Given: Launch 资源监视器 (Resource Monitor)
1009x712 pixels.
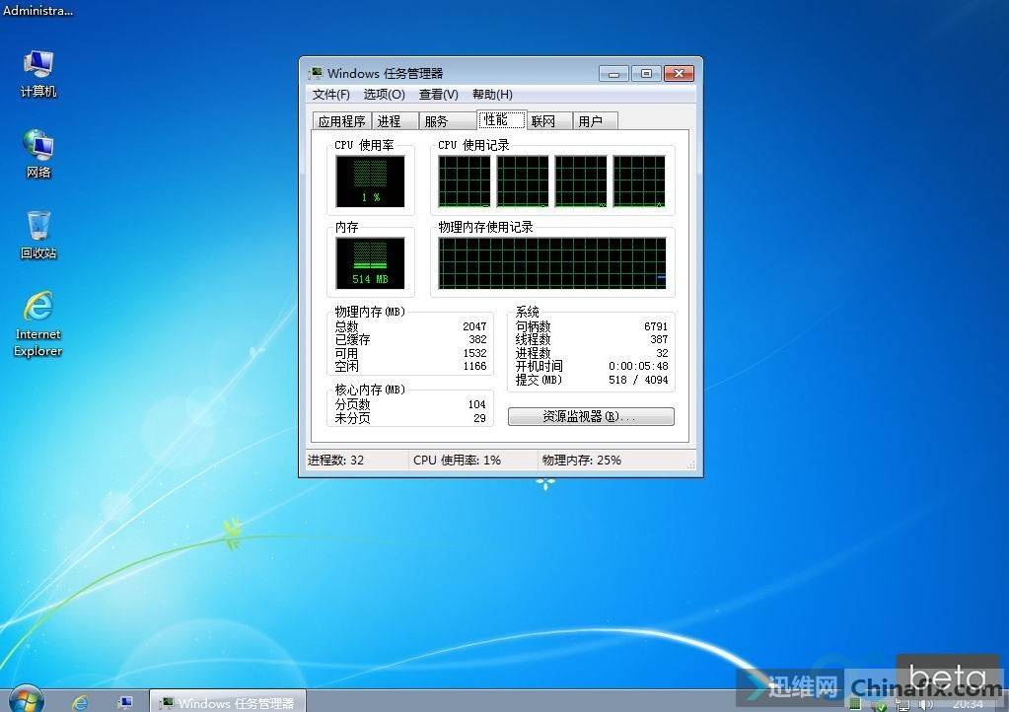Looking at the screenshot, I should [589, 416].
